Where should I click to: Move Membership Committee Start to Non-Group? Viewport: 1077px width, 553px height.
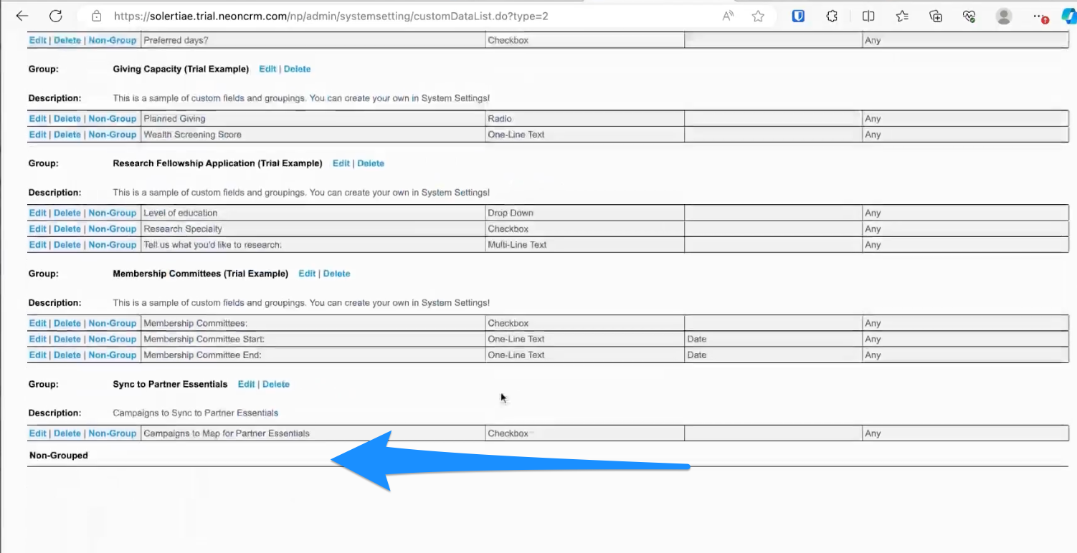pos(113,340)
